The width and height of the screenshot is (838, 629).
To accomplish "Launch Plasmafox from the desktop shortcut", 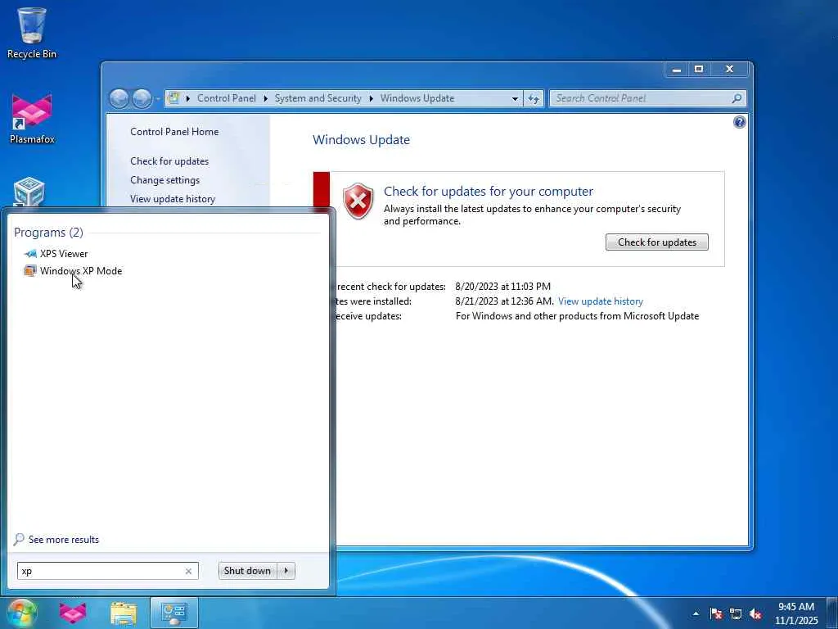I will point(32,119).
